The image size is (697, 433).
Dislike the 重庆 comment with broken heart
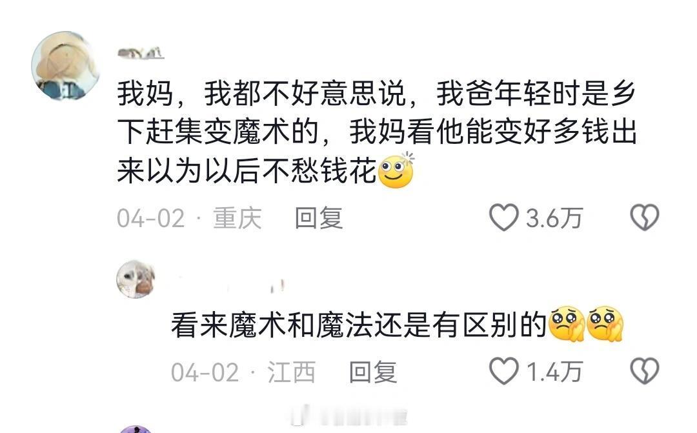[x=645, y=217]
